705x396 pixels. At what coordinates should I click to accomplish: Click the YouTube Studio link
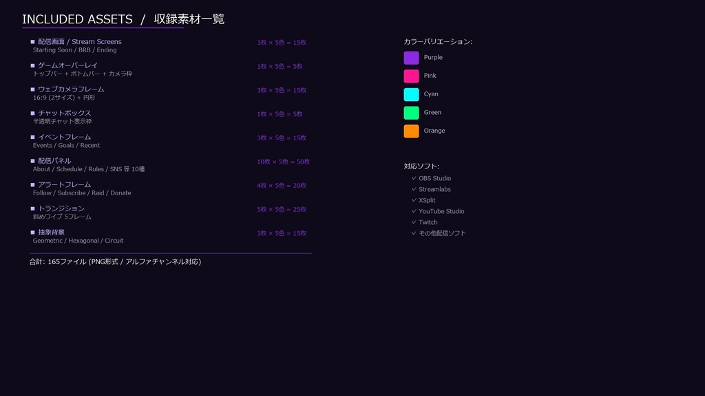click(441, 211)
